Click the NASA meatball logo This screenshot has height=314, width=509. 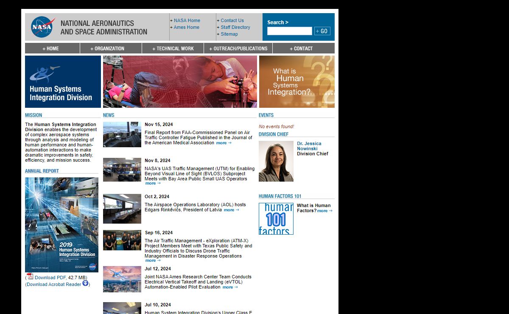[x=43, y=27]
